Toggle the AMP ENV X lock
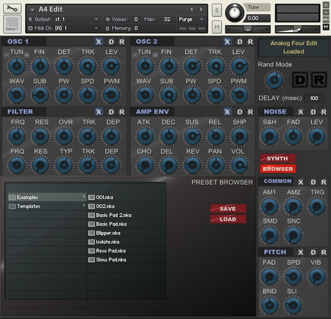The image size is (331, 319). tap(227, 112)
